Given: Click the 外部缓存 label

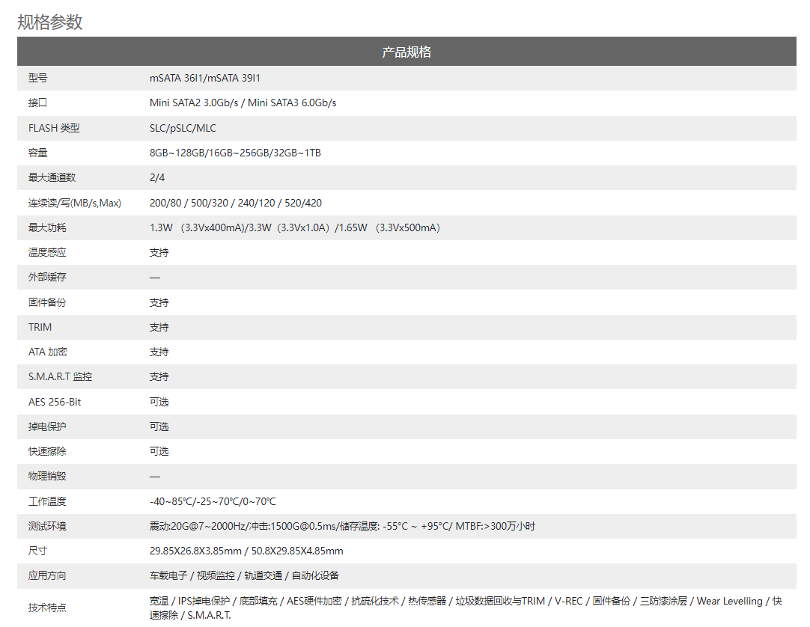Looking at the screenshot, I should (x=47, y=278).
